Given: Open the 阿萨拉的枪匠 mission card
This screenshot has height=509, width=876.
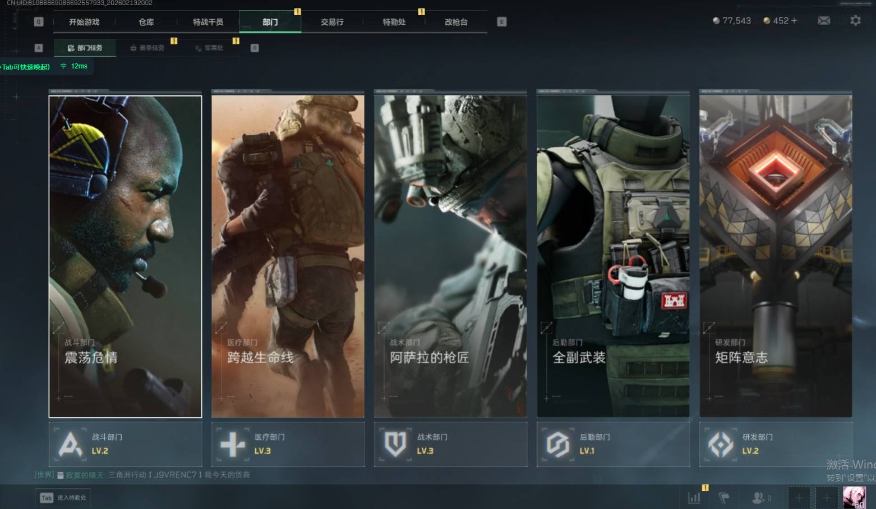Looking at the screenshot, I should [450, 256].
